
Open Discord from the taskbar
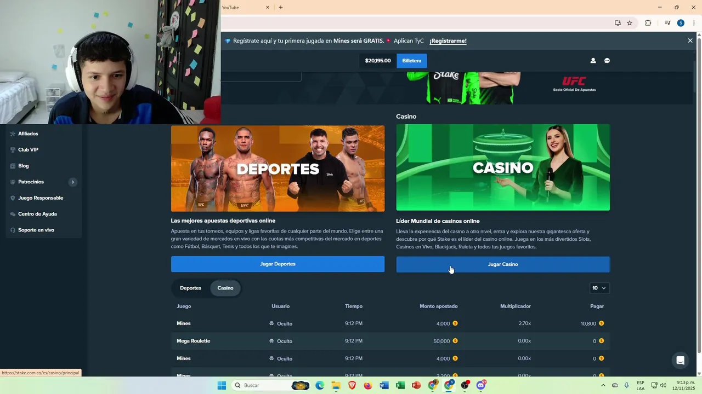click(481, 385)
